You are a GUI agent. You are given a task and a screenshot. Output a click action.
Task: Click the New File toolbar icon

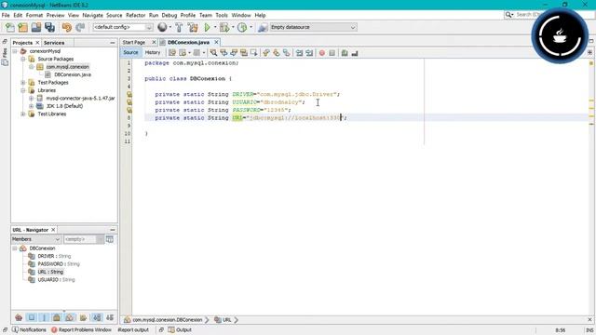[10, 27]
